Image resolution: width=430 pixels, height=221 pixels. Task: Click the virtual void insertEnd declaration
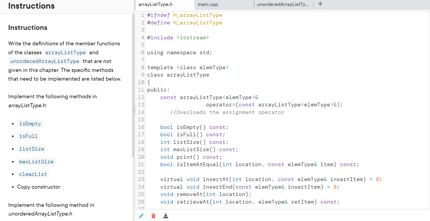250,187
